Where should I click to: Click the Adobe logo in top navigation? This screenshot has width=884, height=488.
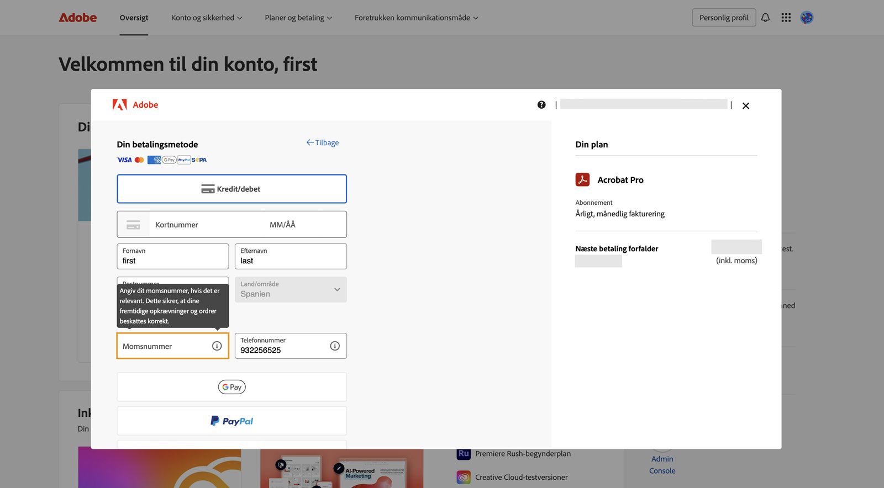78,18
